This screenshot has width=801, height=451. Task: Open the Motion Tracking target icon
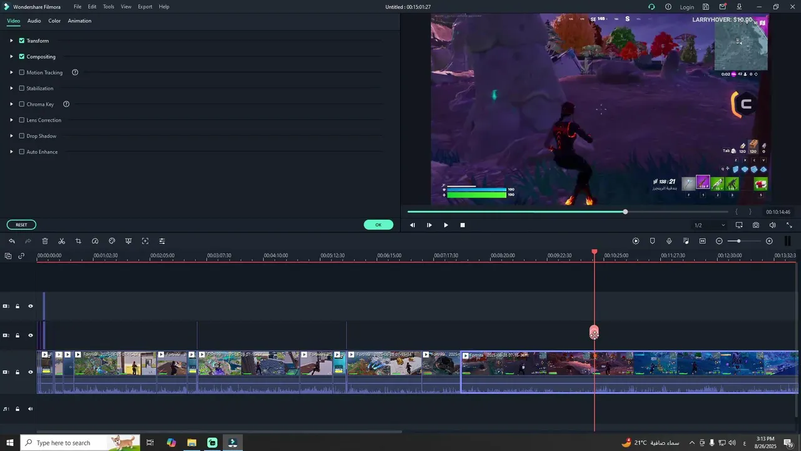tap(145, 241)
